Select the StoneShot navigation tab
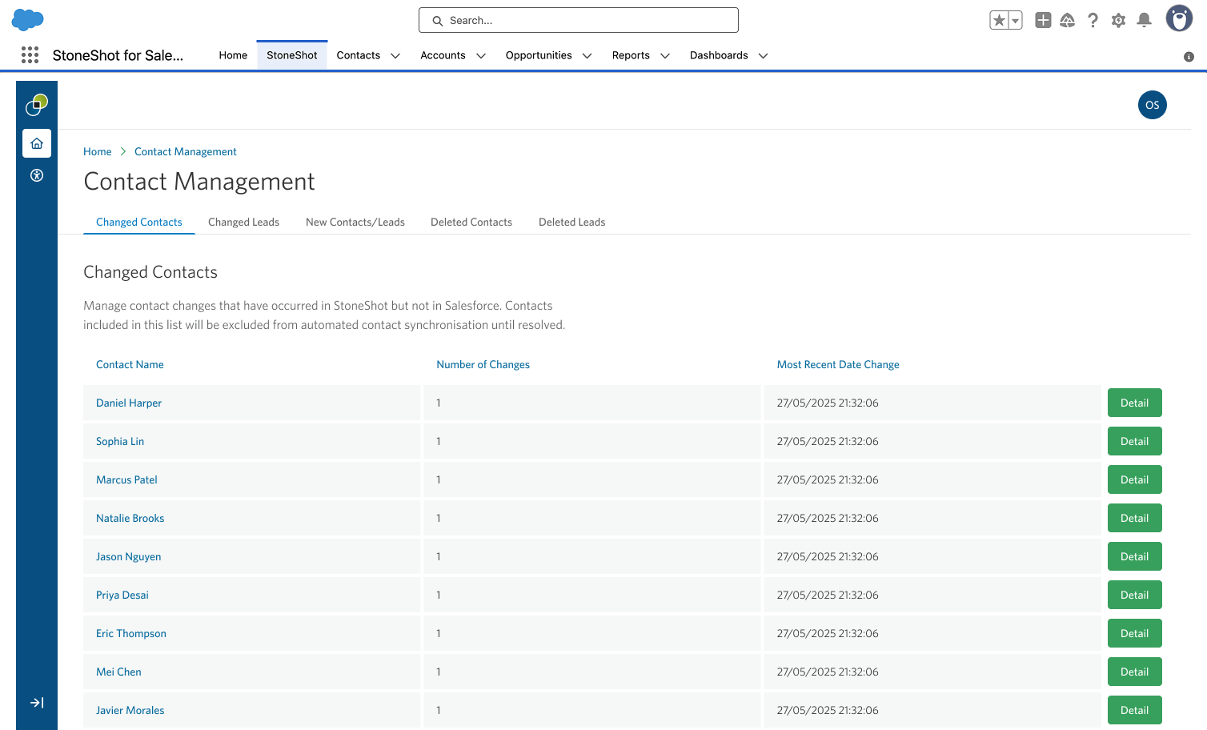This screenshot has width=1207, height=730. point(292,55)
